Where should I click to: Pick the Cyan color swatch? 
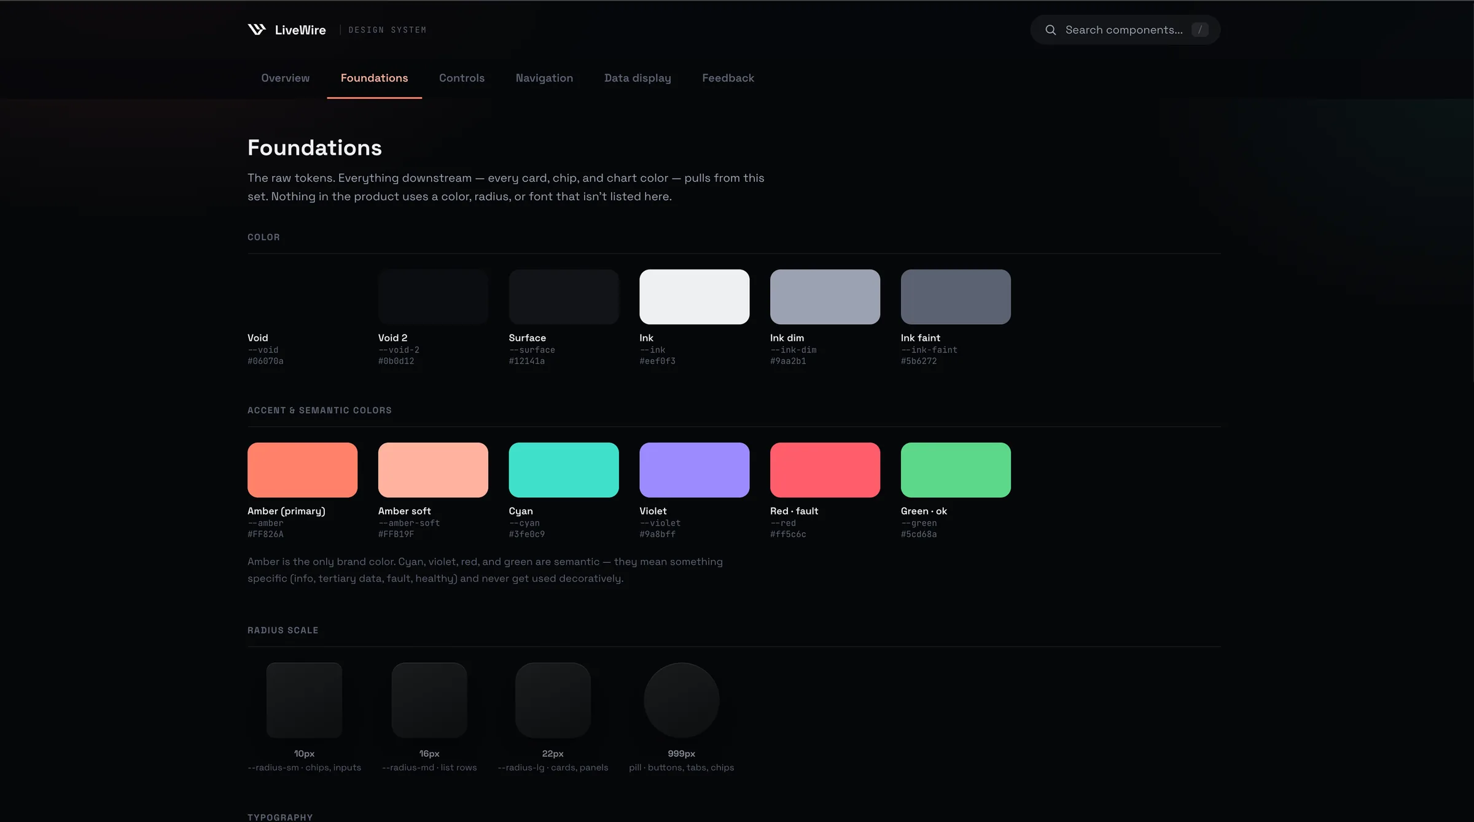coord(564,470)
